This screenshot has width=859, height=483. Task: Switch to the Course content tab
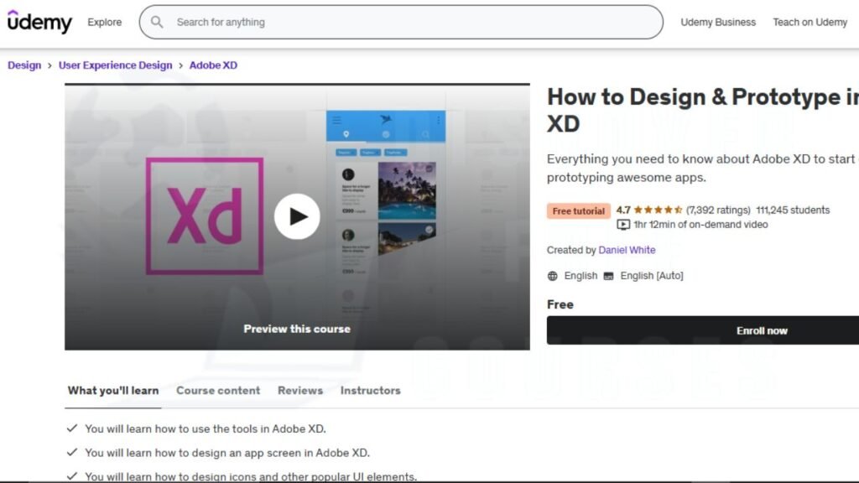coord(218,391)
